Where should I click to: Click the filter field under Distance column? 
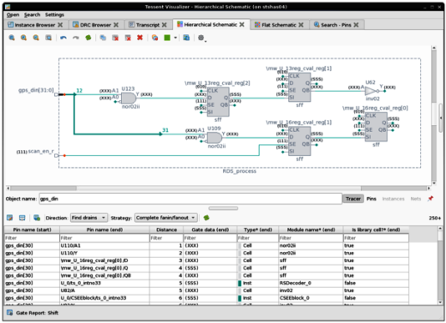tap(166, 238)
